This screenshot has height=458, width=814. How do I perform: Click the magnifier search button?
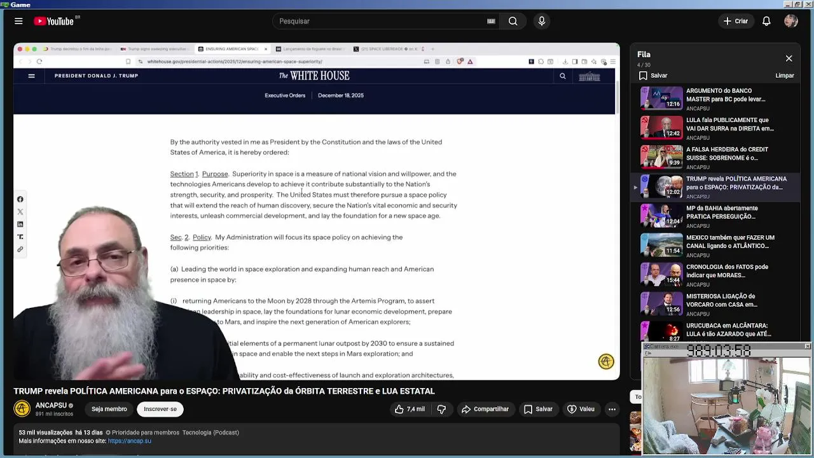pos(513,21)
